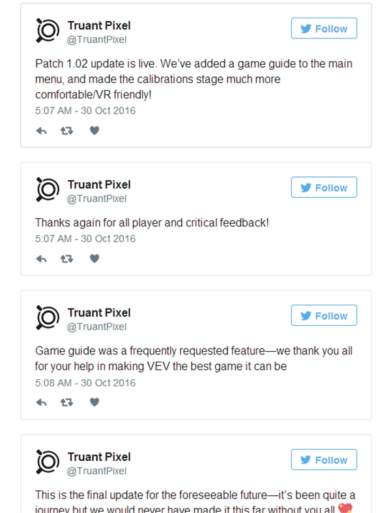Screen dimensions: 391x513
Task: Reply to the Game guide feature tweet
Action: (x=42, y=403)
